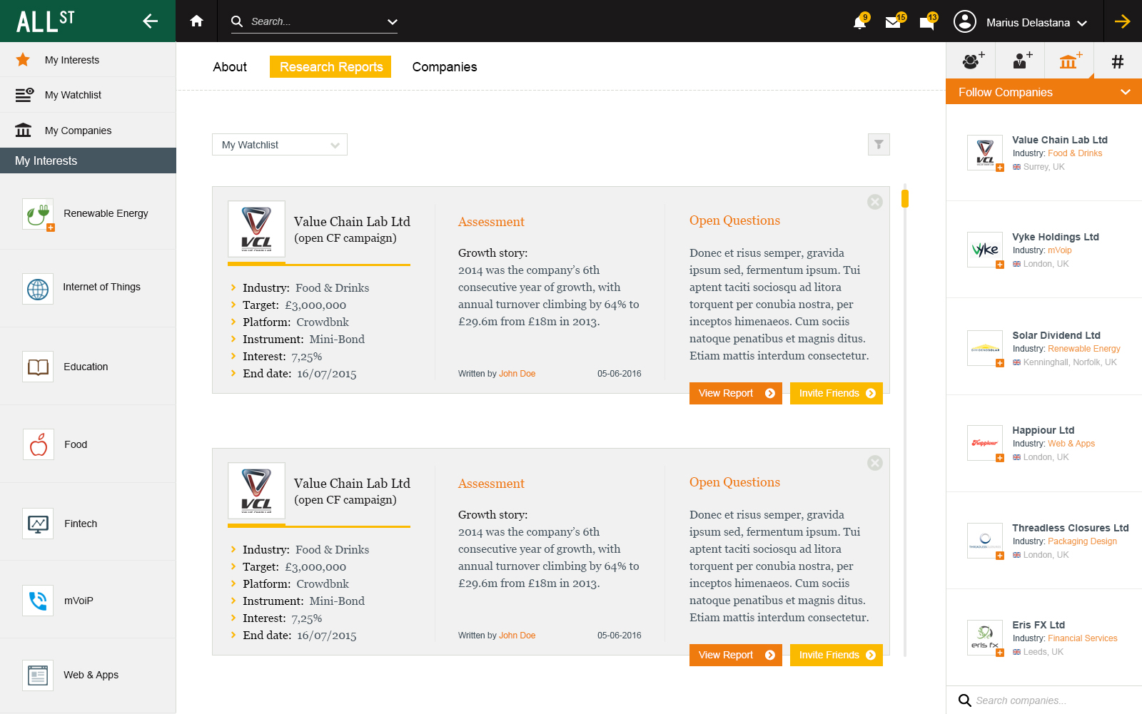
Task: Switch to the About tab
Action: click(230, 67)
